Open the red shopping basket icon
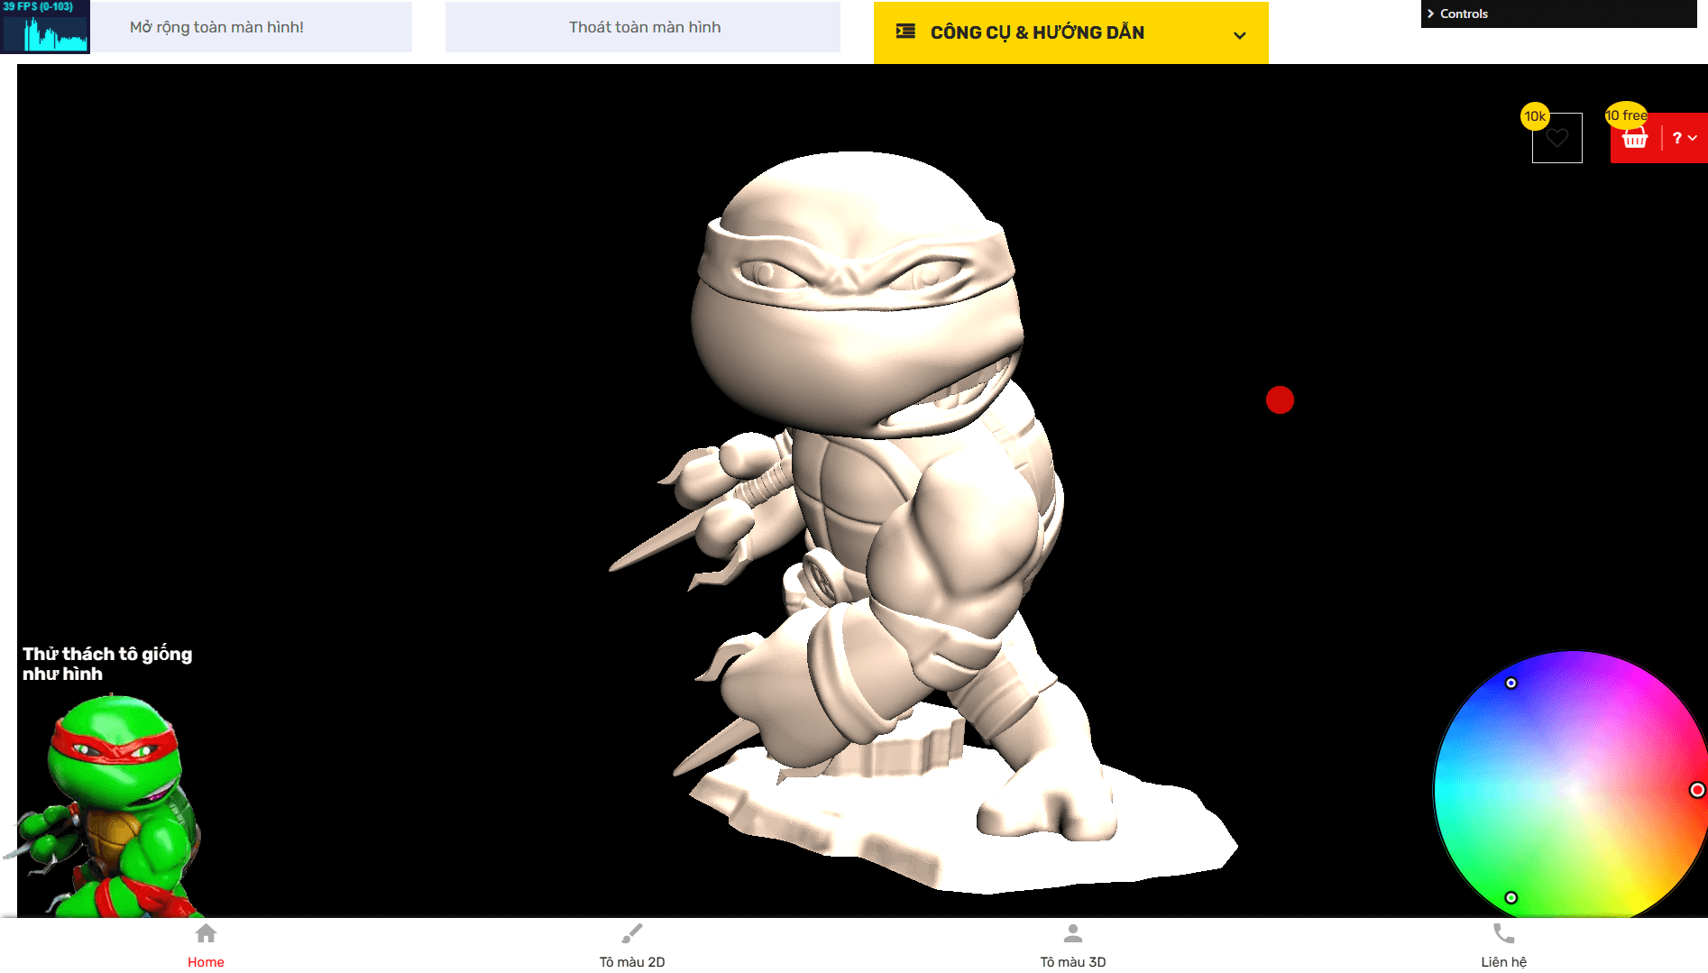Viewport: 1708px width, 973px height. pos(1635,139)
